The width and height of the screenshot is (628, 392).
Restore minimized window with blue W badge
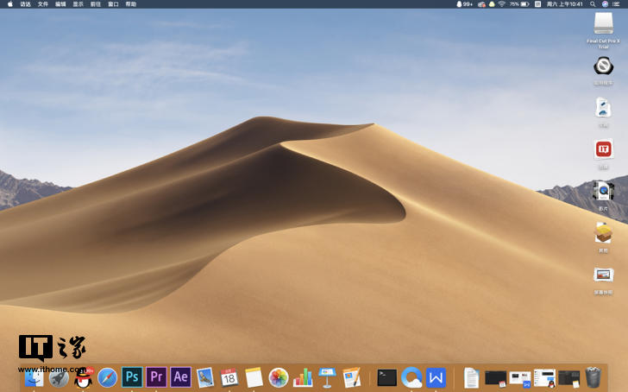pyautogui.click(x=520, y=379)
